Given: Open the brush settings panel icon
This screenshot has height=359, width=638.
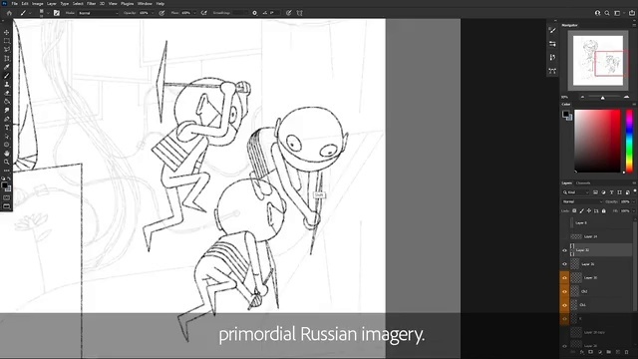Looking at the screenshot, I should [x=57, y=13].
